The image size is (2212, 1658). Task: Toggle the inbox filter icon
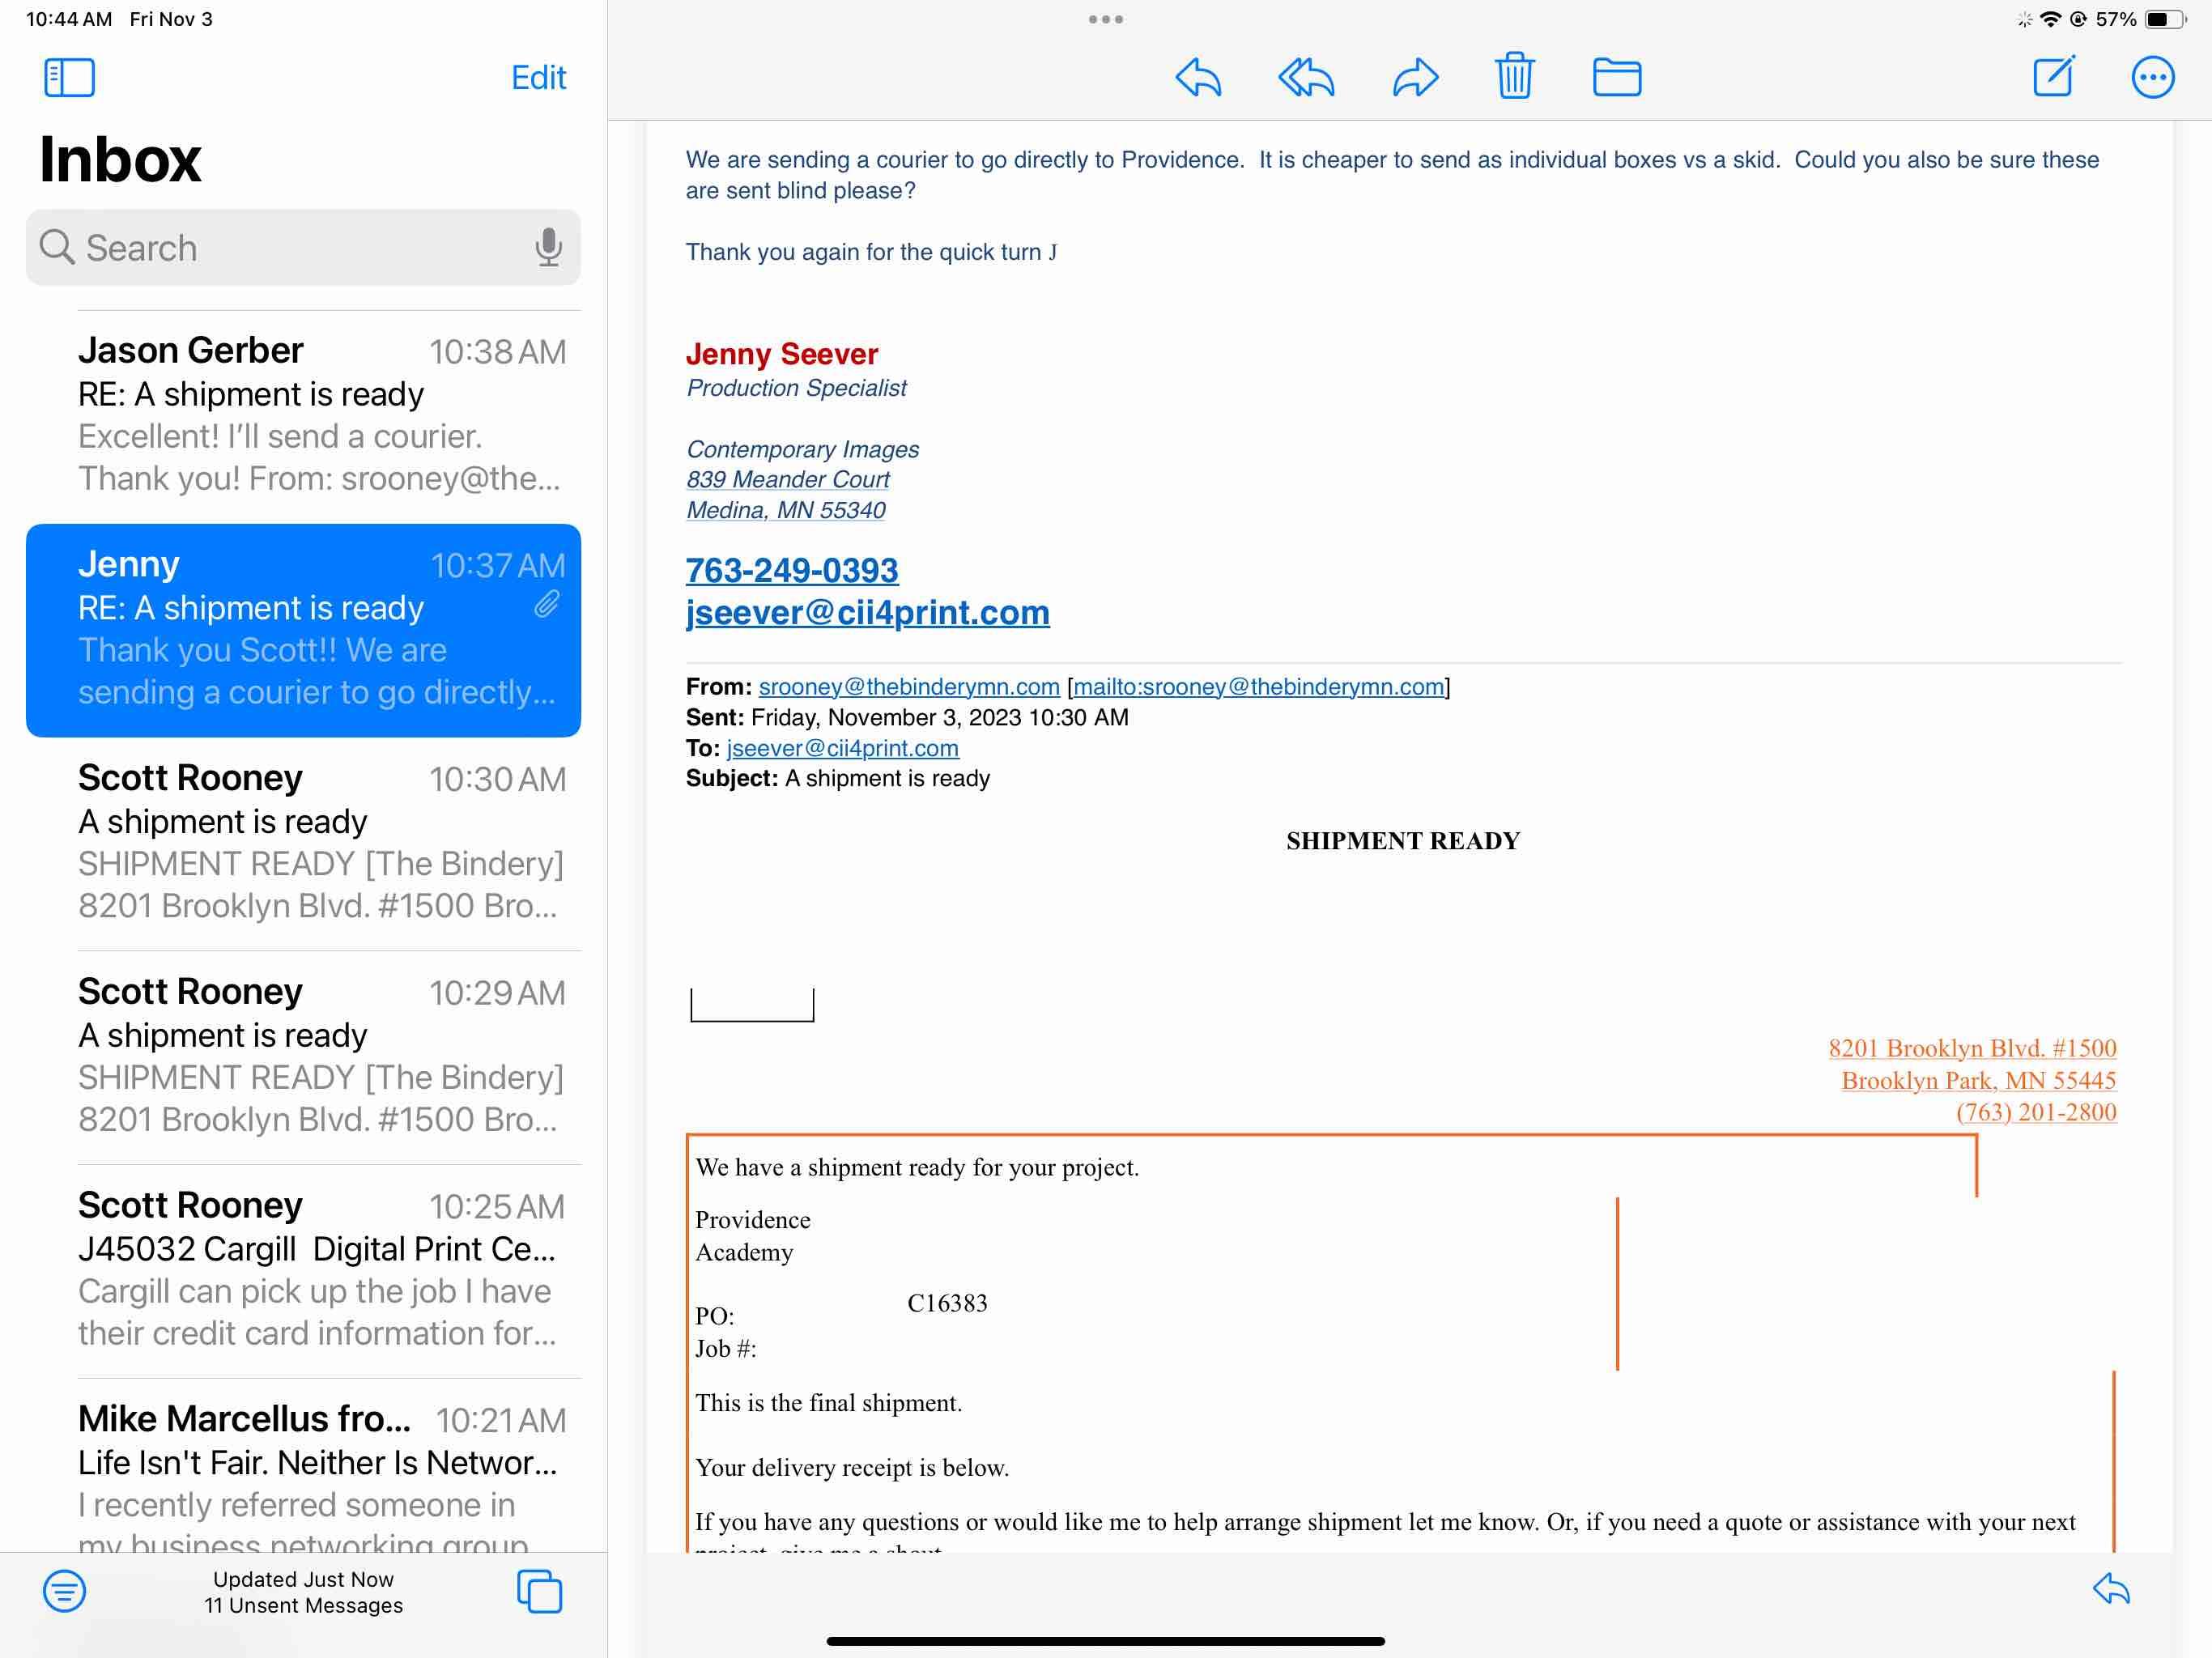(64, 1590)
